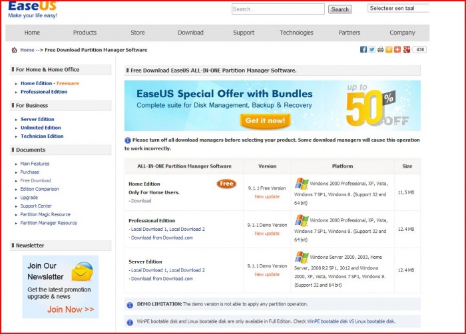Click the Version column header
466x334 pixels.
pyautogui.click(x=267, y=166)
